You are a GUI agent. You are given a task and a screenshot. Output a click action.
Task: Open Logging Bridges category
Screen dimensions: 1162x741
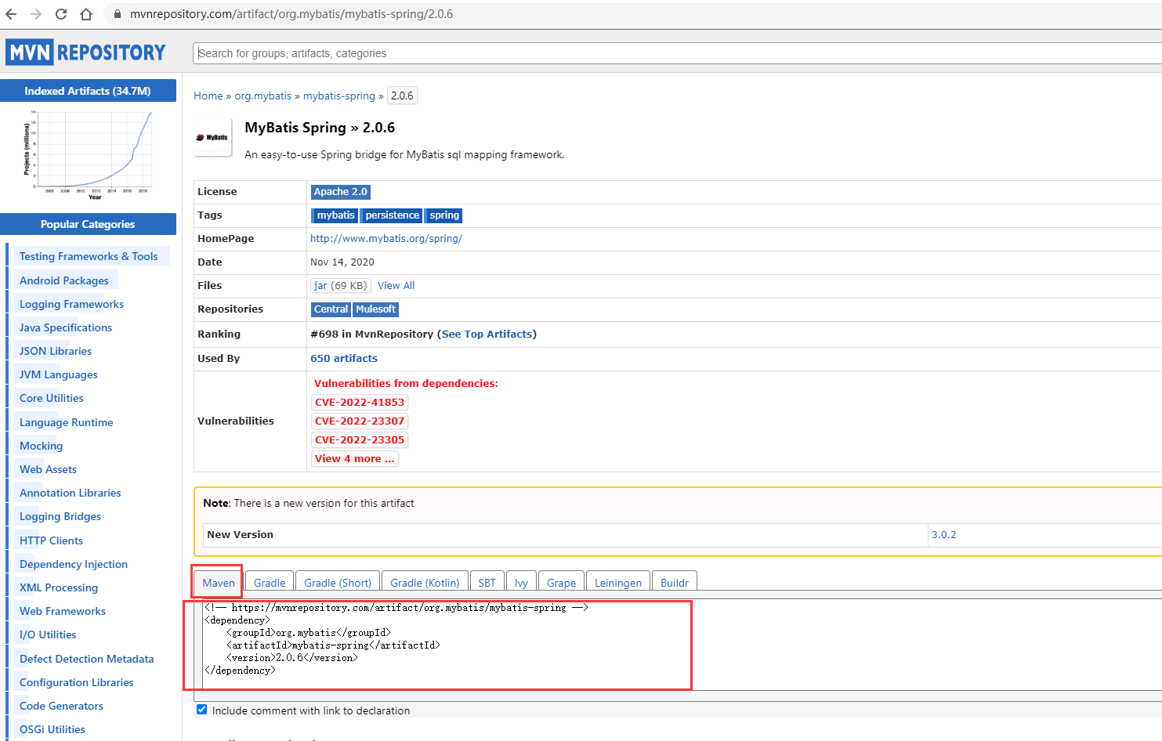click(x=60, y=516)
